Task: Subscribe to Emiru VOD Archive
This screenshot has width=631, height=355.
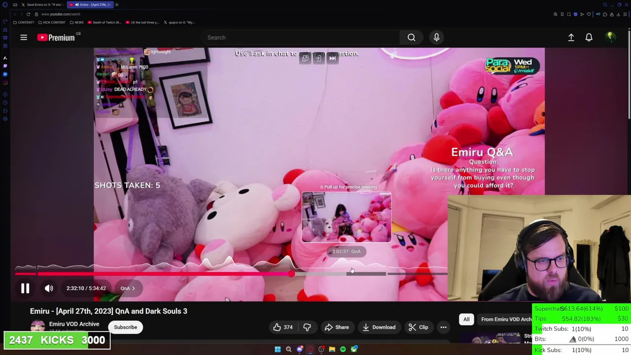Action: (x=126, y=327)
